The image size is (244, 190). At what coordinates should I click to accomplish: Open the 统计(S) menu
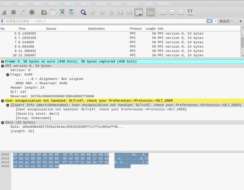point(101,4)
